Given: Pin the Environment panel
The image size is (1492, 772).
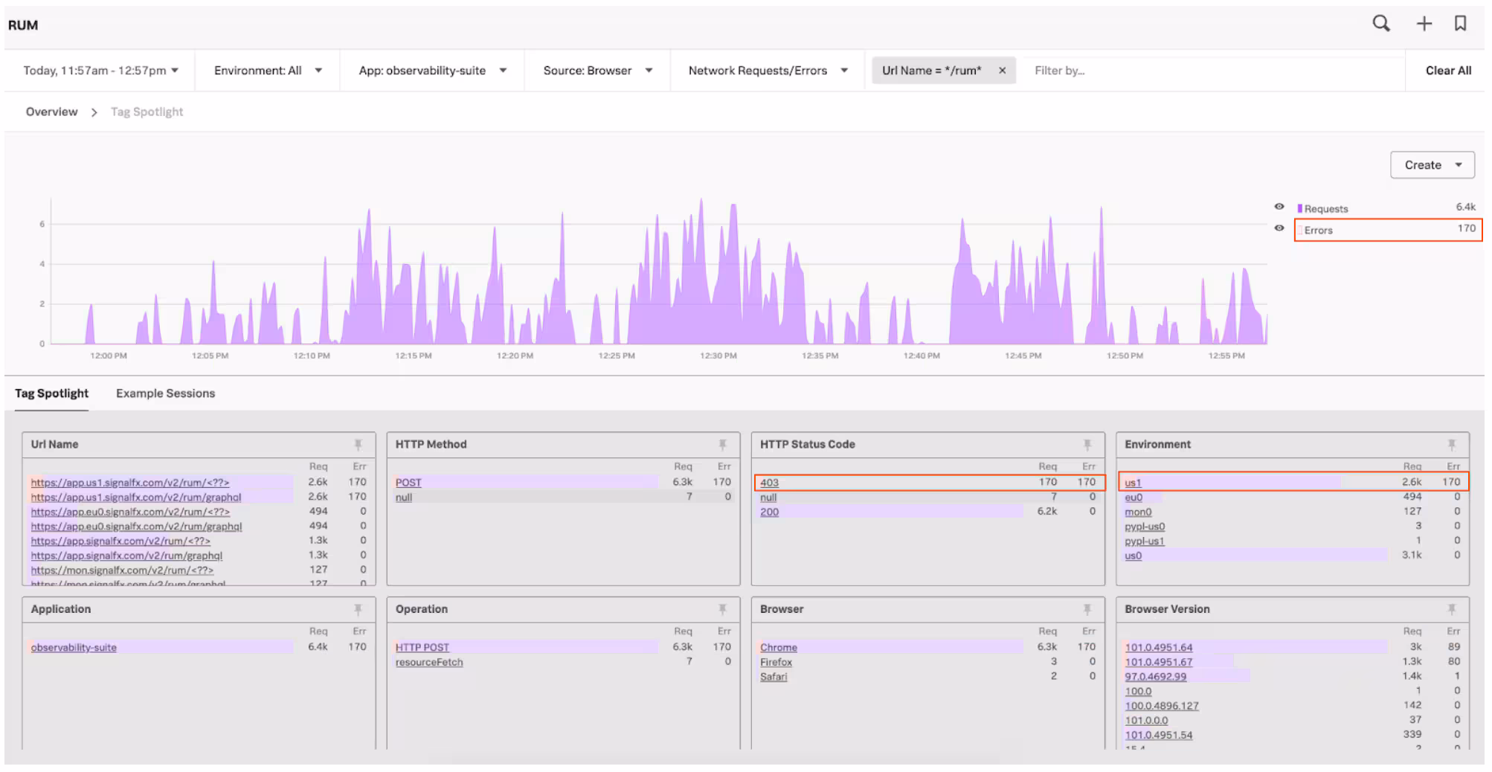Looking at the screenshot, I should coord(1451,445).
